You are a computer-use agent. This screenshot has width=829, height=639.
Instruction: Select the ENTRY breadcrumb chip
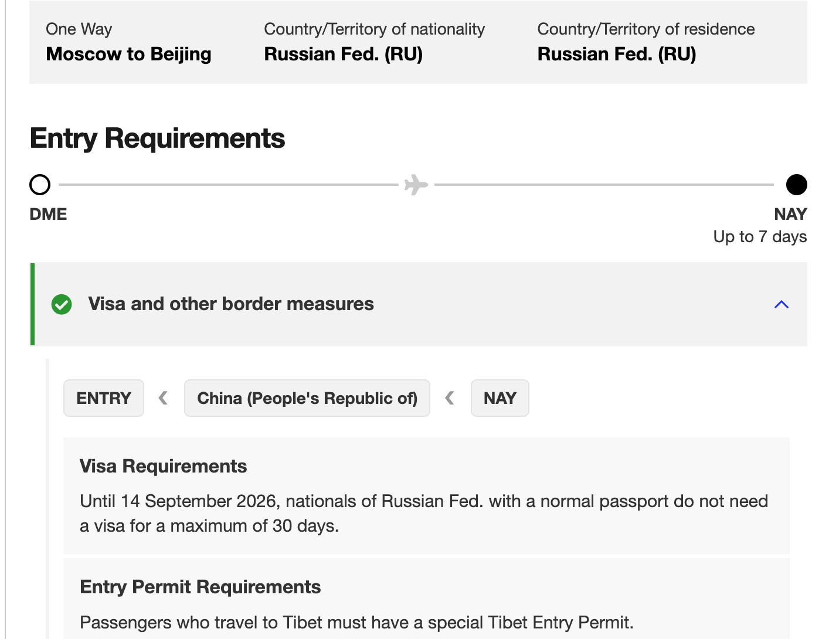pyautogui.click(x=104, y=399)
